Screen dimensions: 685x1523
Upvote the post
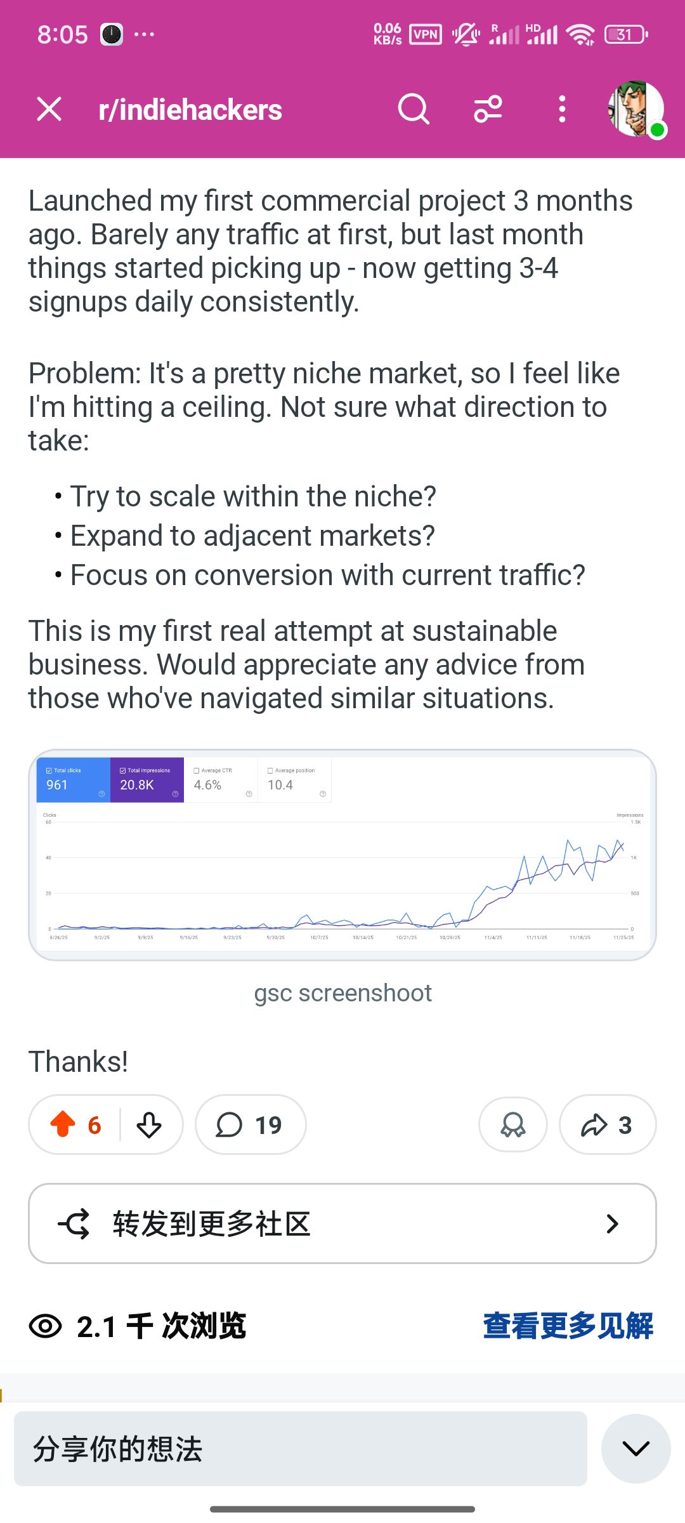click(63, 1124)
